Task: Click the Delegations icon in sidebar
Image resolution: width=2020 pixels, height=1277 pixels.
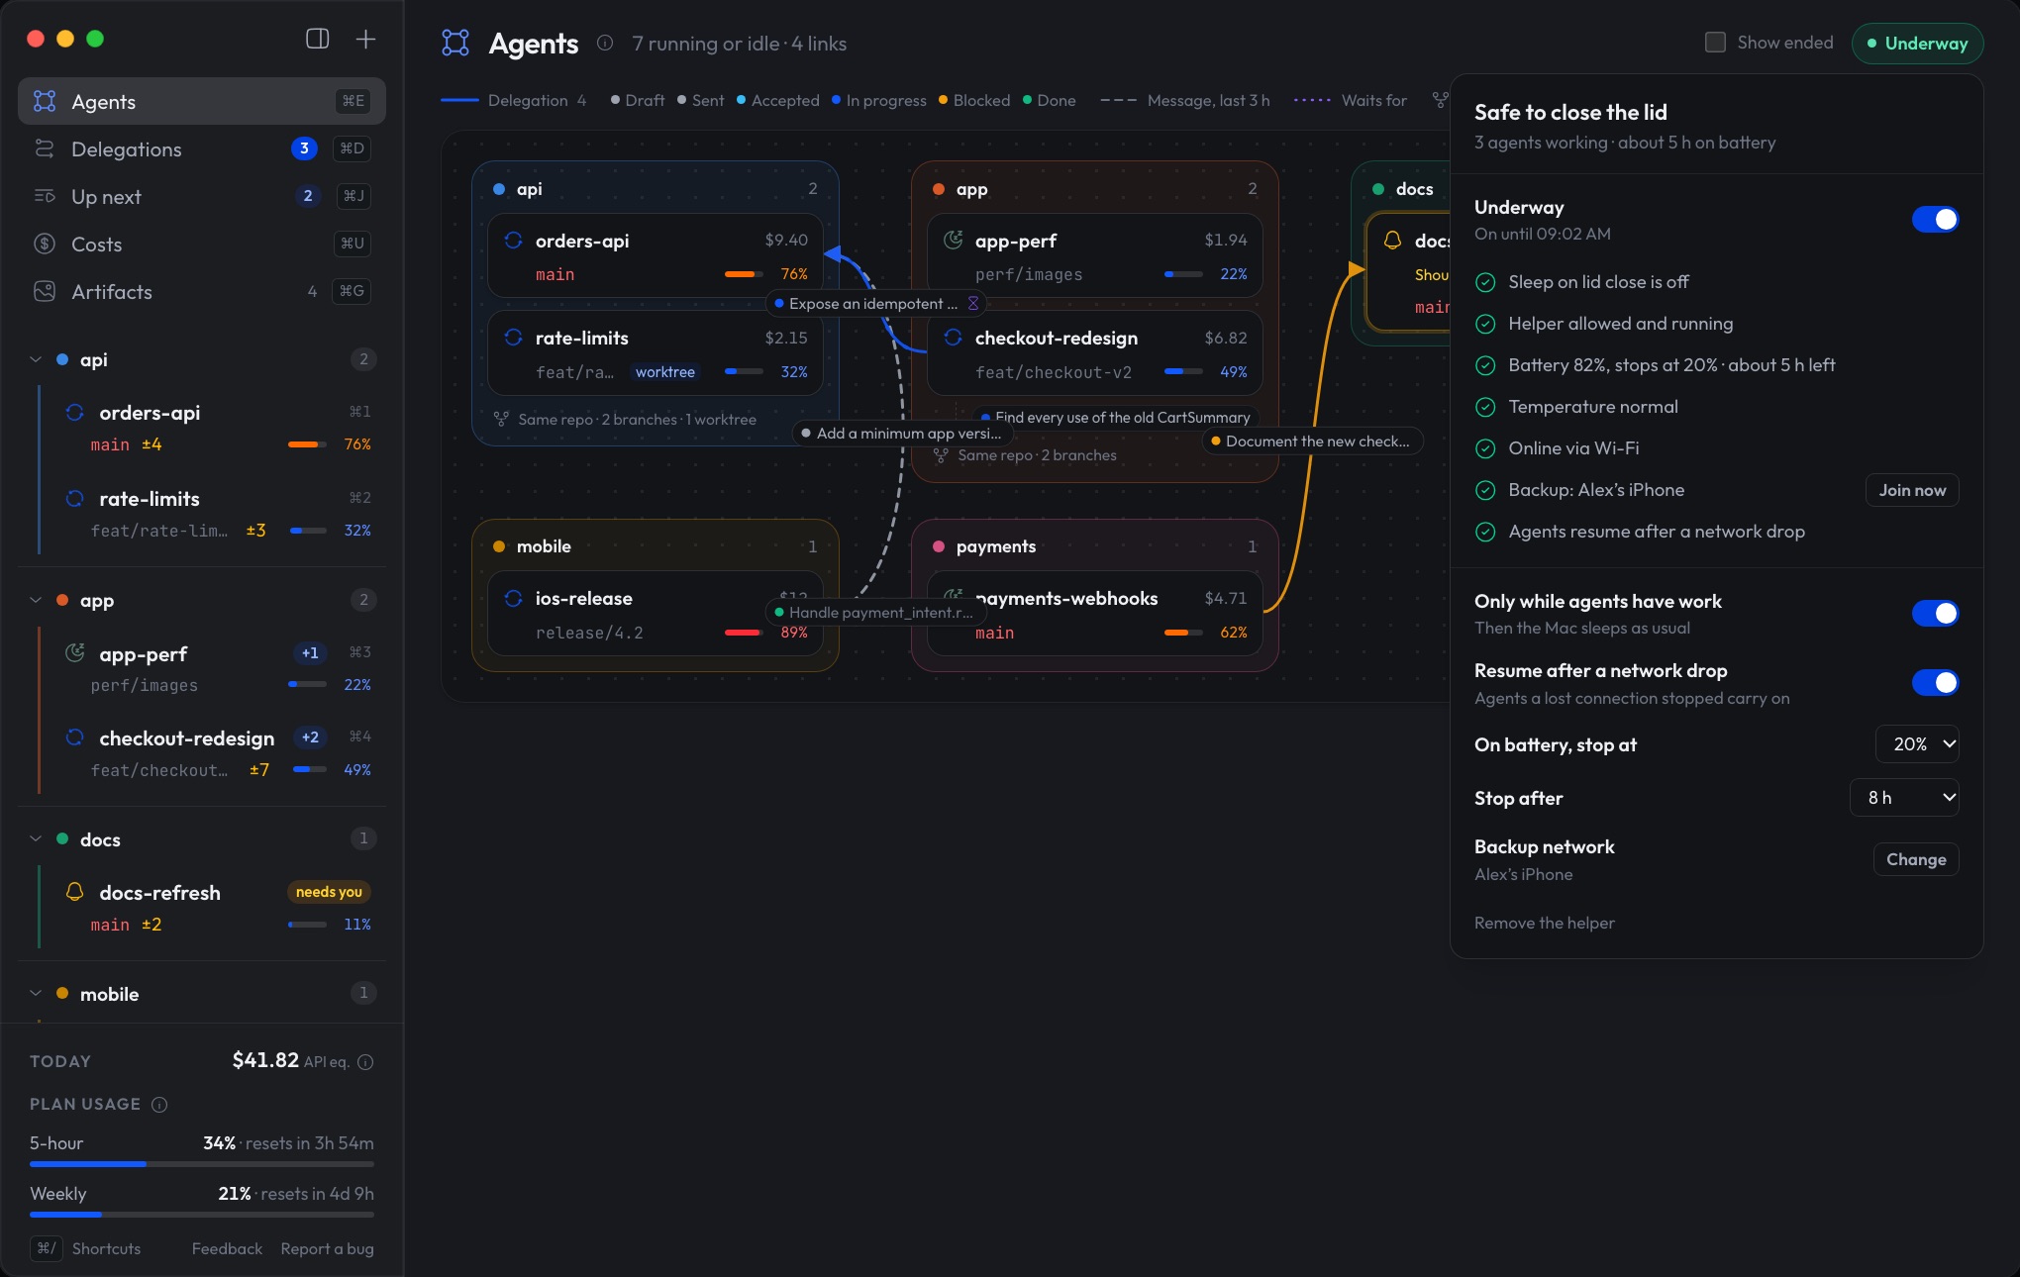Action: (x=45, y=148)
